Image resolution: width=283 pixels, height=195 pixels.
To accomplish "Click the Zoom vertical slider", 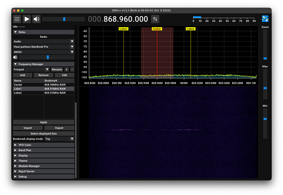I will click(x=265, y=58).
